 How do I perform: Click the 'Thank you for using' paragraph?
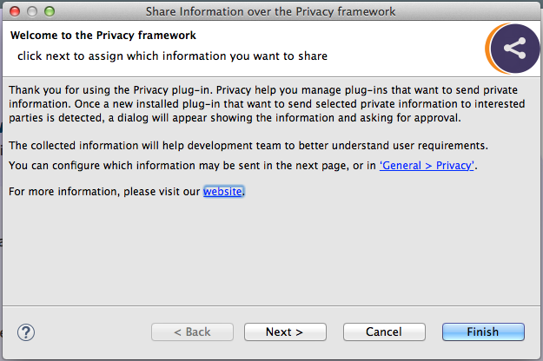[267, 104]
